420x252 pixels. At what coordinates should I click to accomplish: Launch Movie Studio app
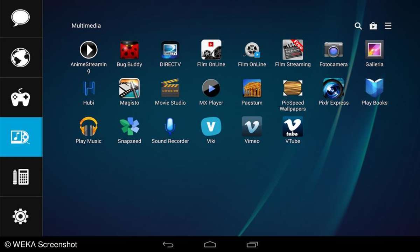pyautogui.click(x=170, y=88)
